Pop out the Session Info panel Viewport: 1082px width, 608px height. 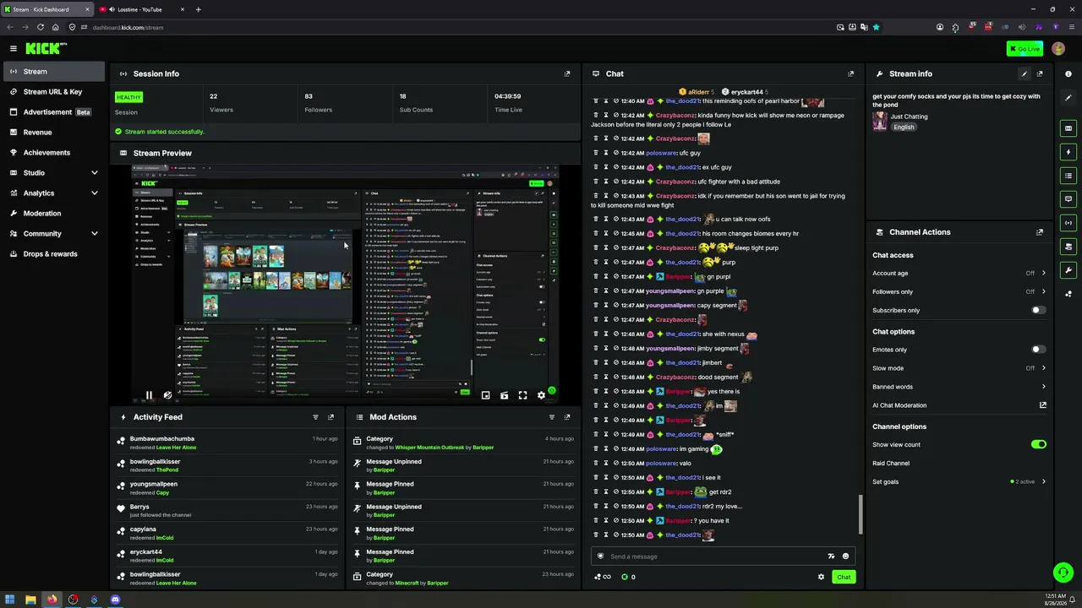pyautogui.click(x=567, y=73)
